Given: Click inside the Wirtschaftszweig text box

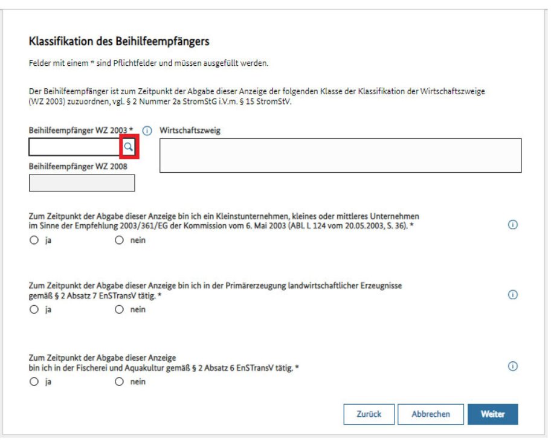Looking at the screenshot, I should click(x=340, y=156).
